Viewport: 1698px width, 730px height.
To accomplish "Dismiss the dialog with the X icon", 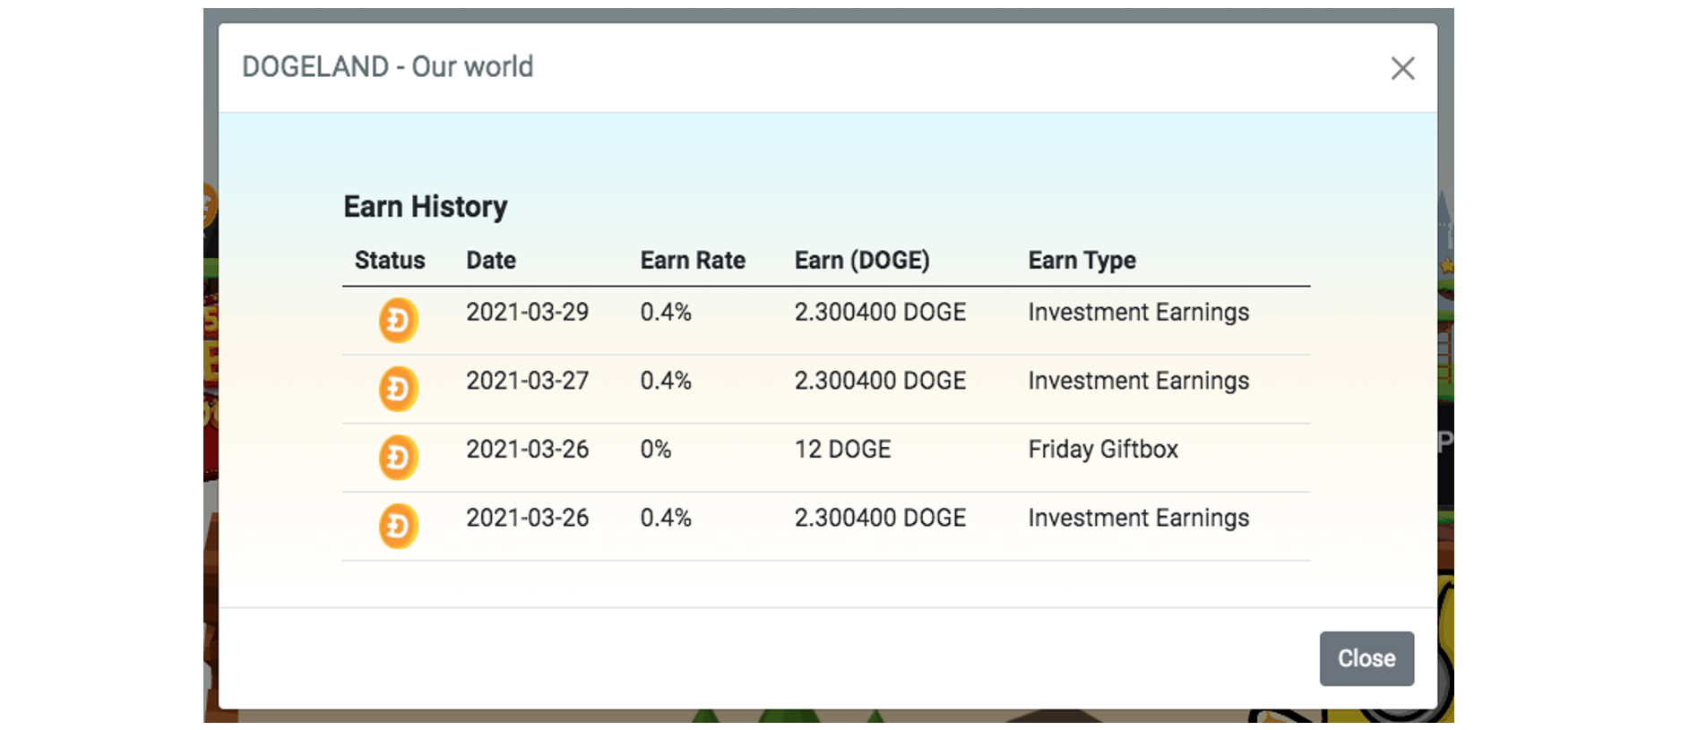I will coord(1402,68).
